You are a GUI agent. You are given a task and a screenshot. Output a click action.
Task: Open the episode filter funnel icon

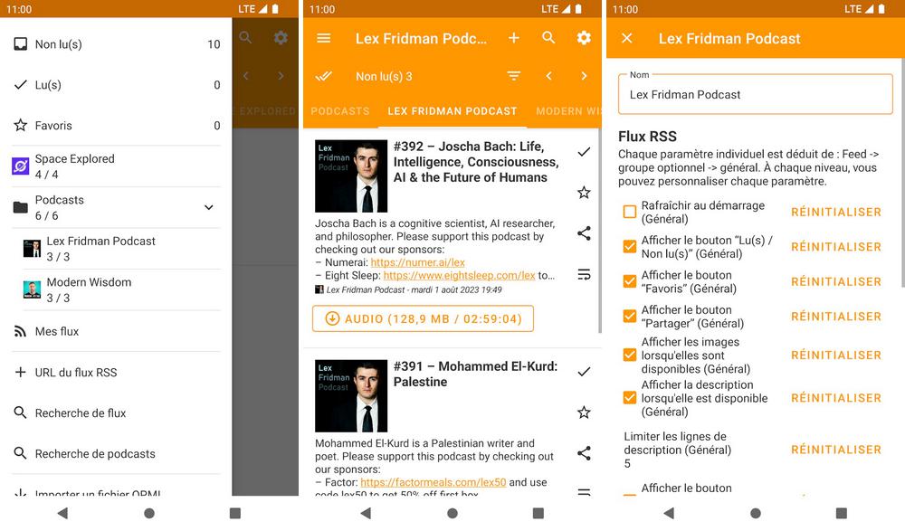pyautogui.click(x=514, y=76)
